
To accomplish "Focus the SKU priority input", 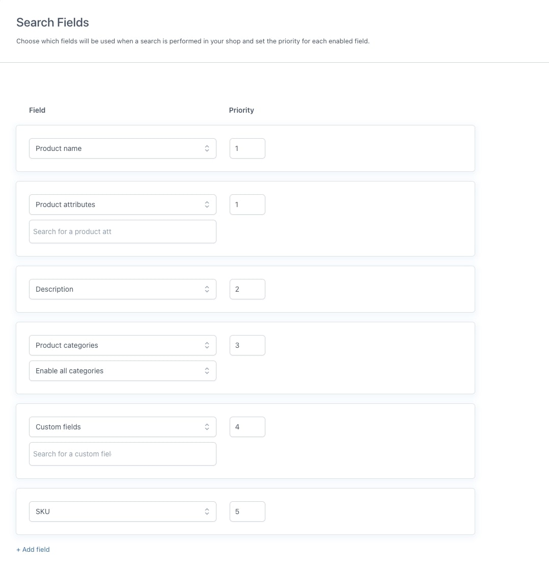I will coord(247,511).
